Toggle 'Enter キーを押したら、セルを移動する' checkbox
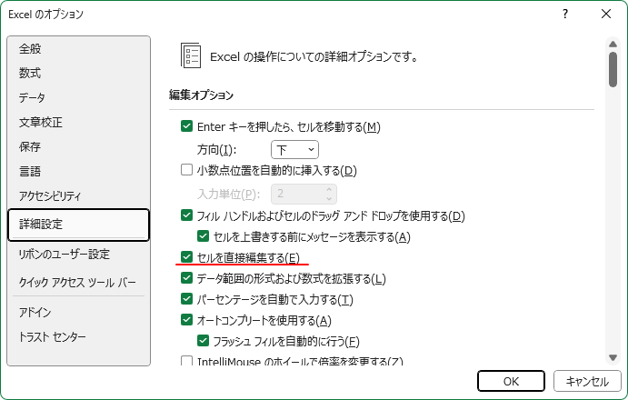 tap(186, 126)
